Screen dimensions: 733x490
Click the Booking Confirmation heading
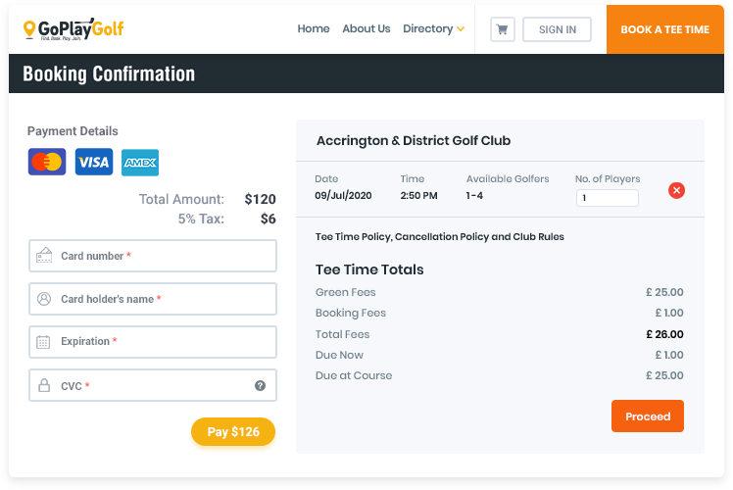tap(109, 73)
